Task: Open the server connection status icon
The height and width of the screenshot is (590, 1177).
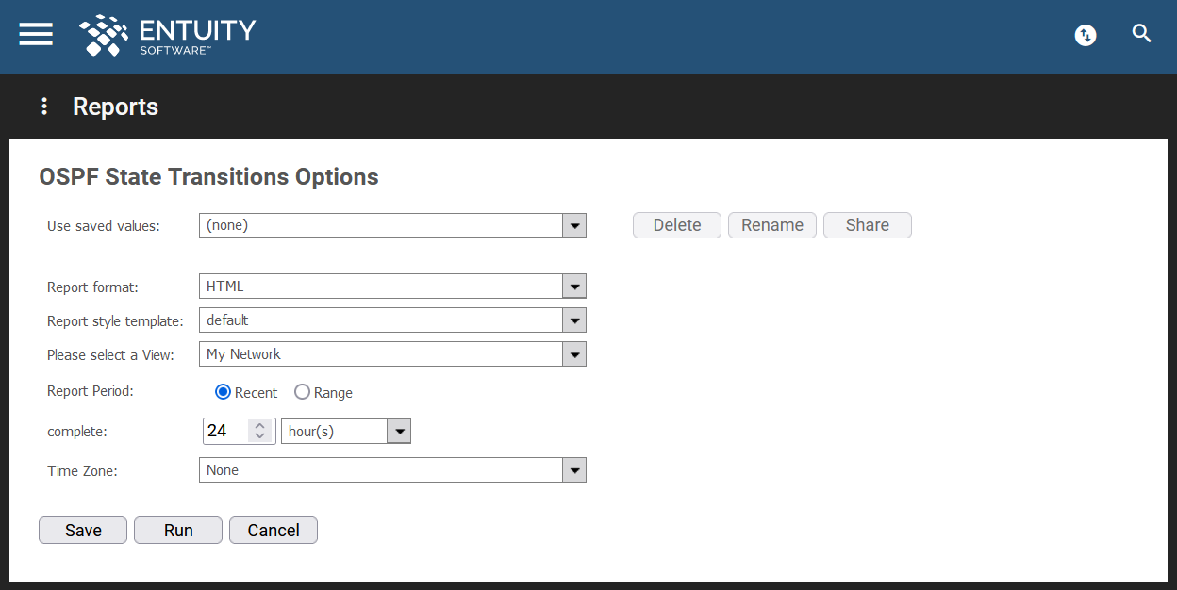Action: [1086, 35]
